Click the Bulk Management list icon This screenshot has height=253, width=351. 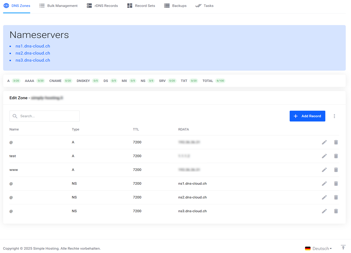(42, 5)
